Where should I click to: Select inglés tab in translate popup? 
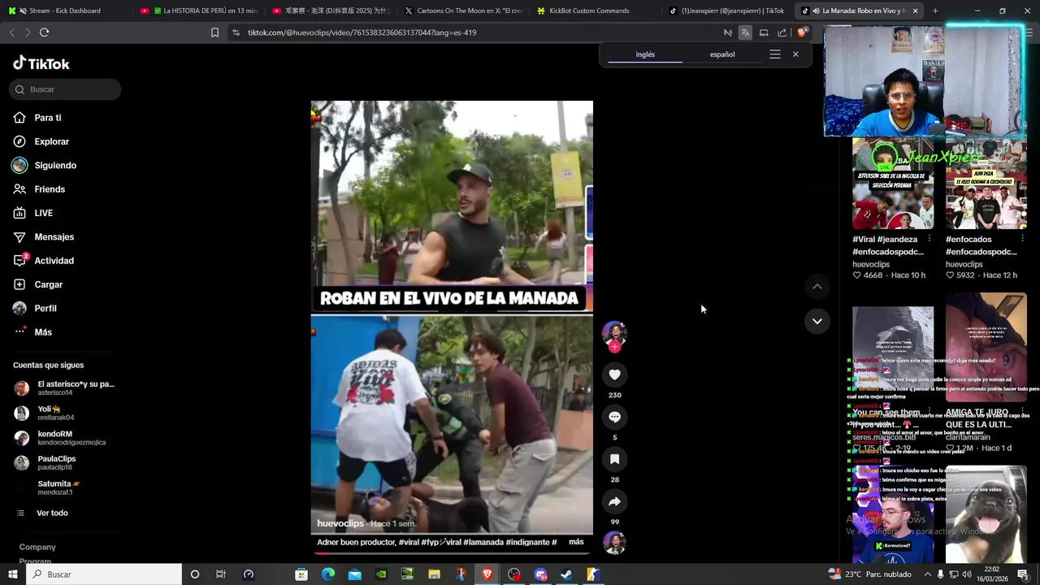(x=645, y=54)
